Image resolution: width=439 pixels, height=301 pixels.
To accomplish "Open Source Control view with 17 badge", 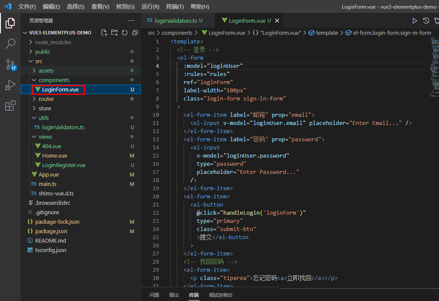I will click(11, 64).
